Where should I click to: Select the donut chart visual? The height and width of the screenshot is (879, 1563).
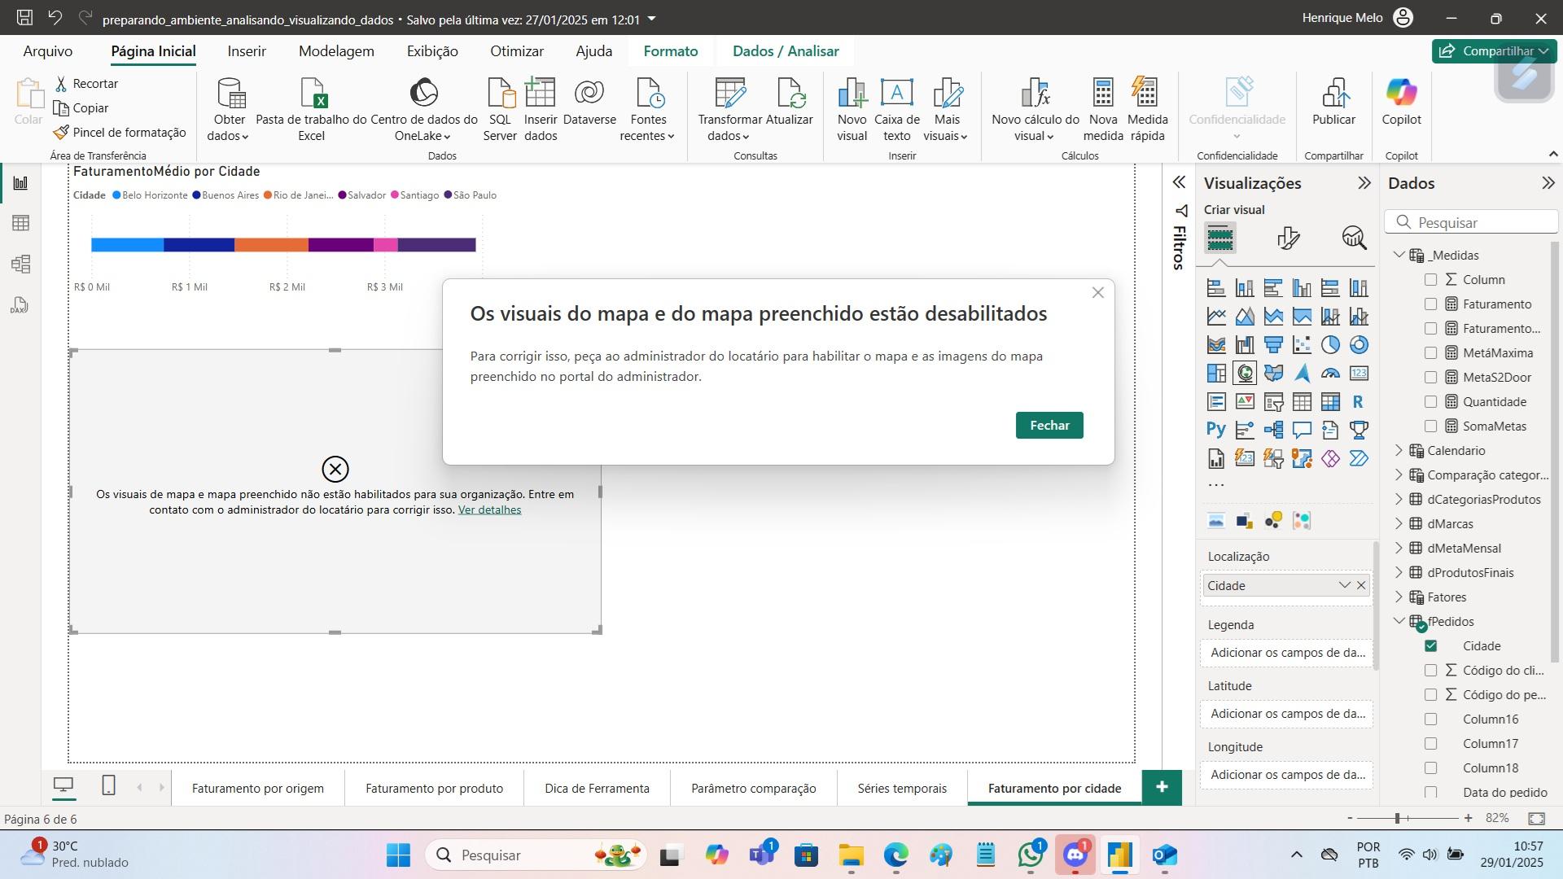coord(1359,345)
